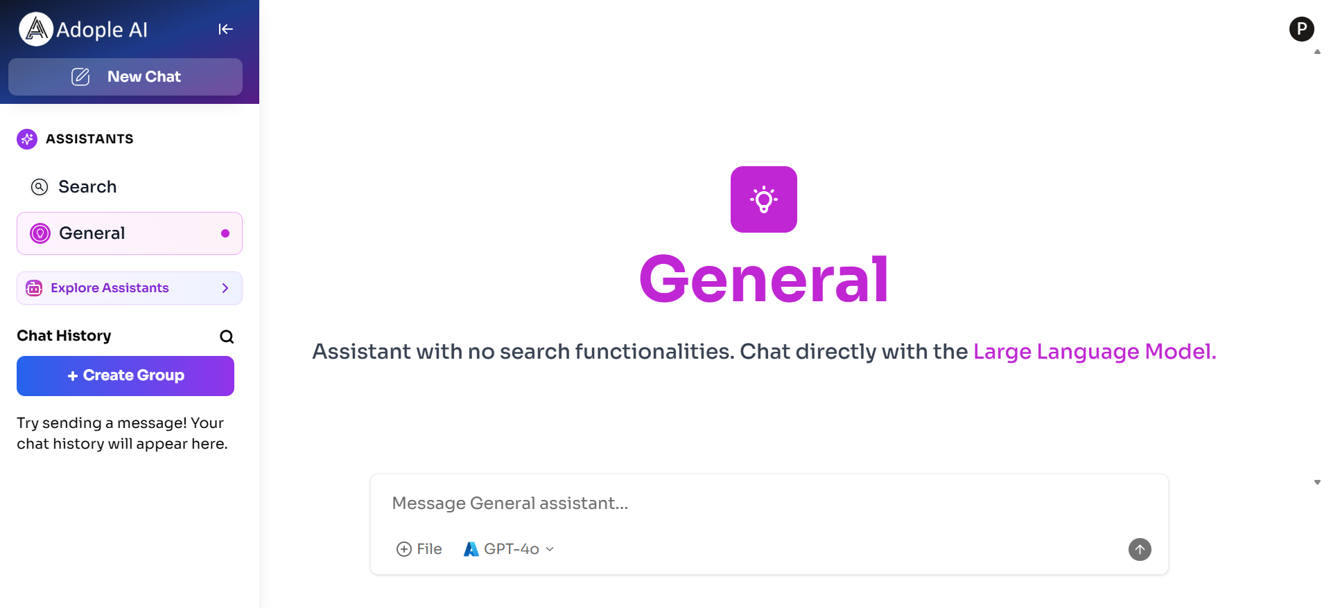Image resolution: width=1331 pixels, height=608 pixels.
Task: Select the Search assistant
Action: coord(87,187)
